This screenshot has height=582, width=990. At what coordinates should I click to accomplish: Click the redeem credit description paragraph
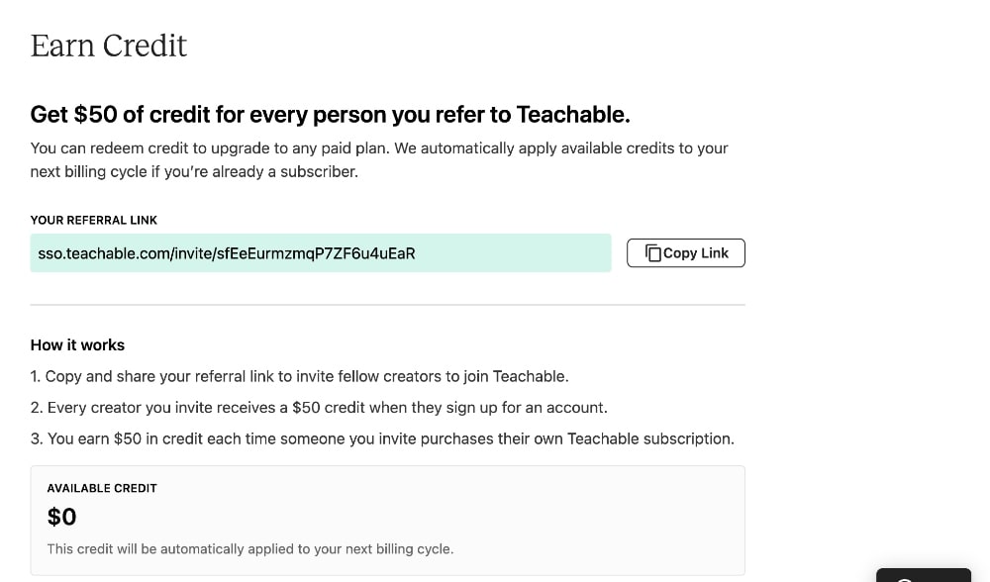(379, 158)
